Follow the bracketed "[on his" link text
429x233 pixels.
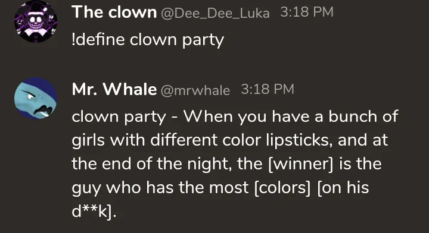[343, 187]
